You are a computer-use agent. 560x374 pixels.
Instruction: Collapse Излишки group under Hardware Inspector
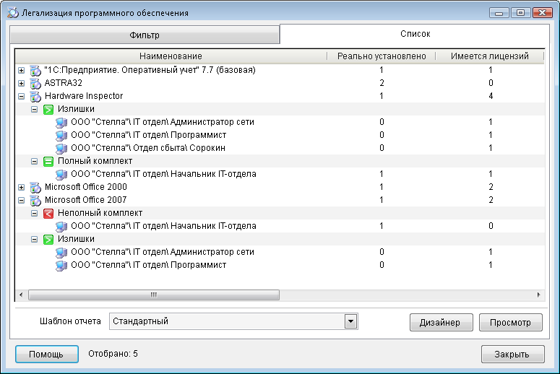coord(34,109)
